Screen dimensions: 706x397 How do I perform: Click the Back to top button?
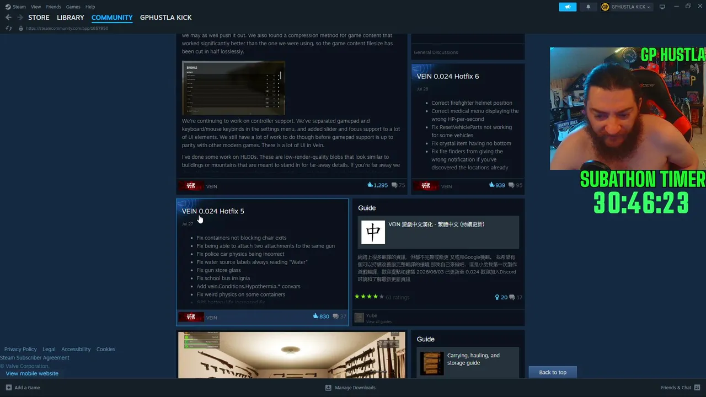click(x=553, y=372)
